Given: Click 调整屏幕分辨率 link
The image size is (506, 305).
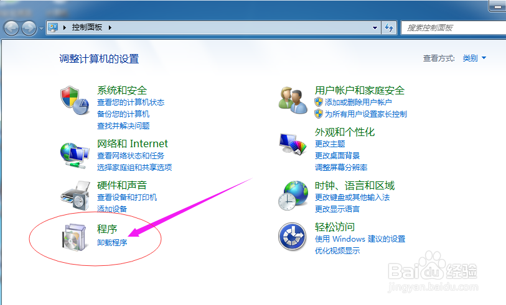Looking at the screenshot, I should pos(341,168).
